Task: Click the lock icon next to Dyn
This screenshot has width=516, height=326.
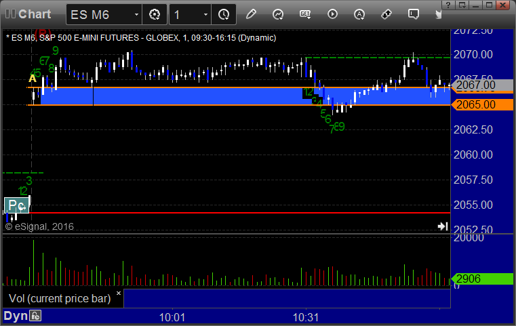Action: [x=35, y=316]
